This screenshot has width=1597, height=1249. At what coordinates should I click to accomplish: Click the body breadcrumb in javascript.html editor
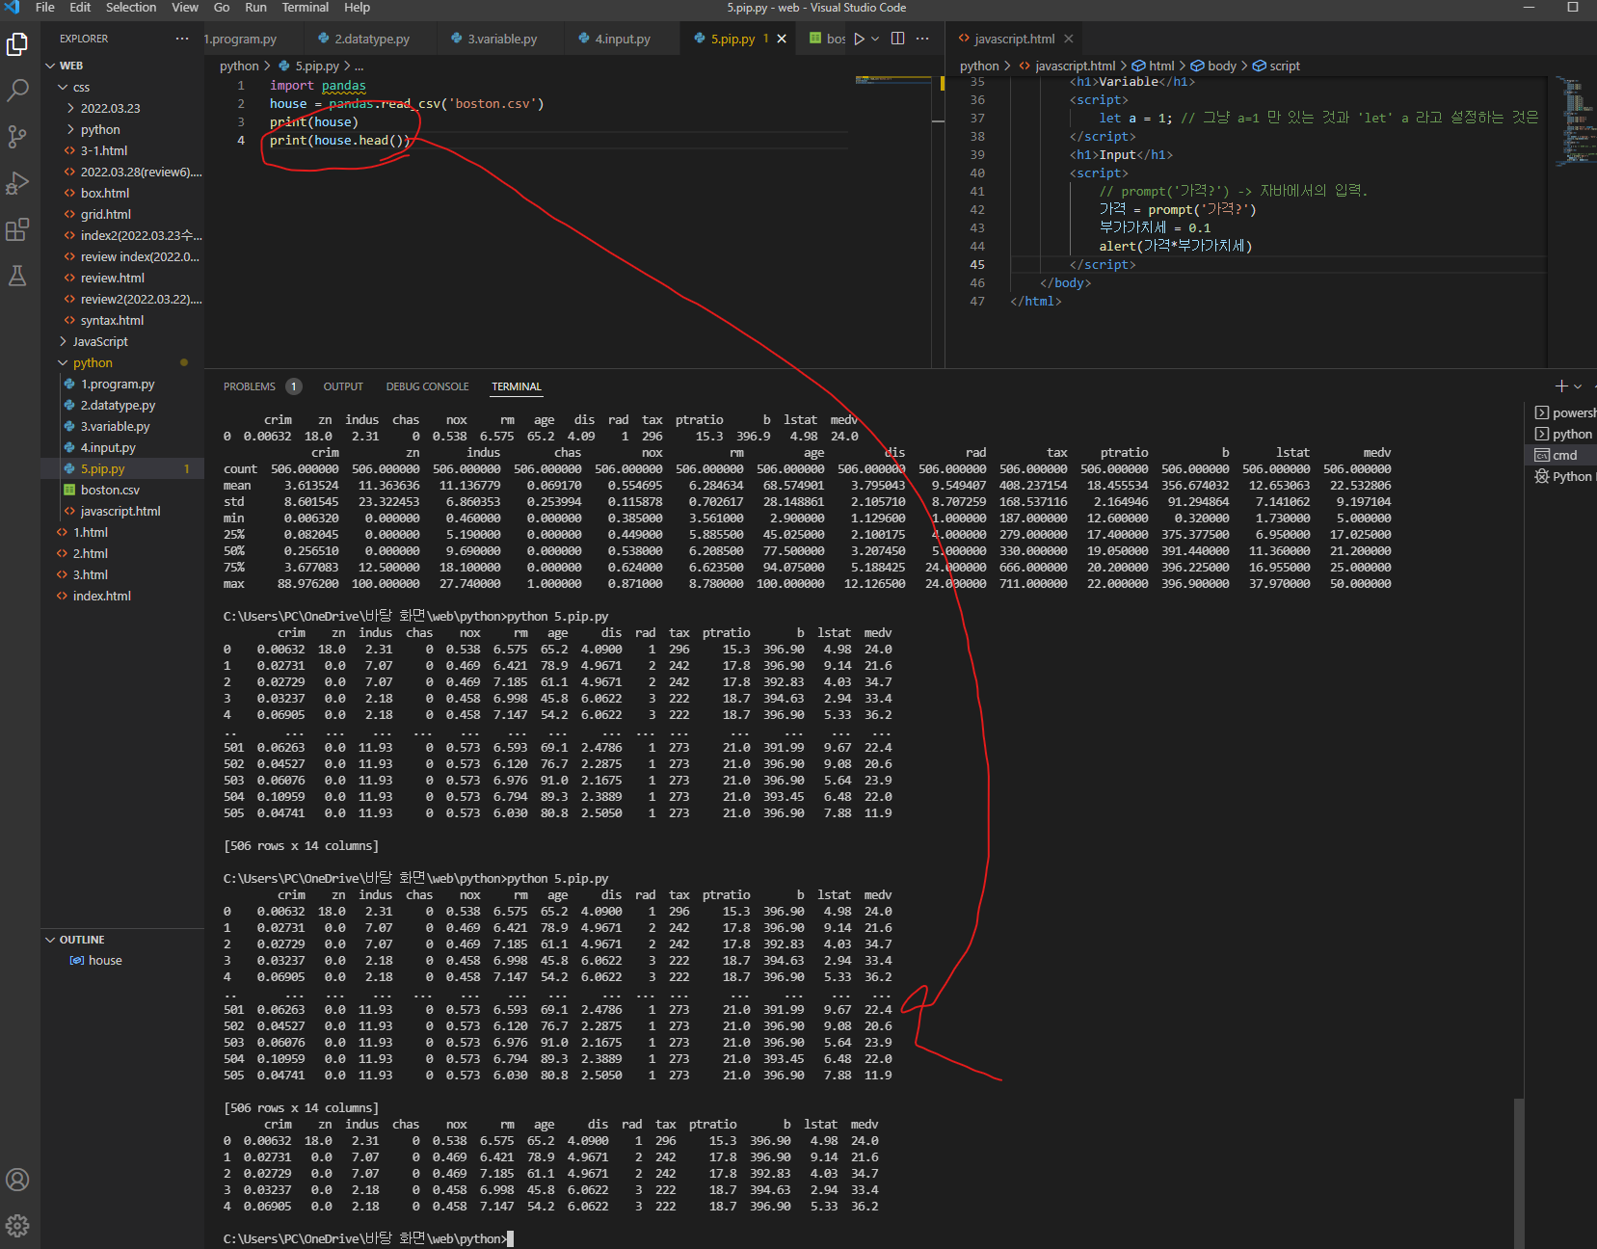(x=1213, y=66)
